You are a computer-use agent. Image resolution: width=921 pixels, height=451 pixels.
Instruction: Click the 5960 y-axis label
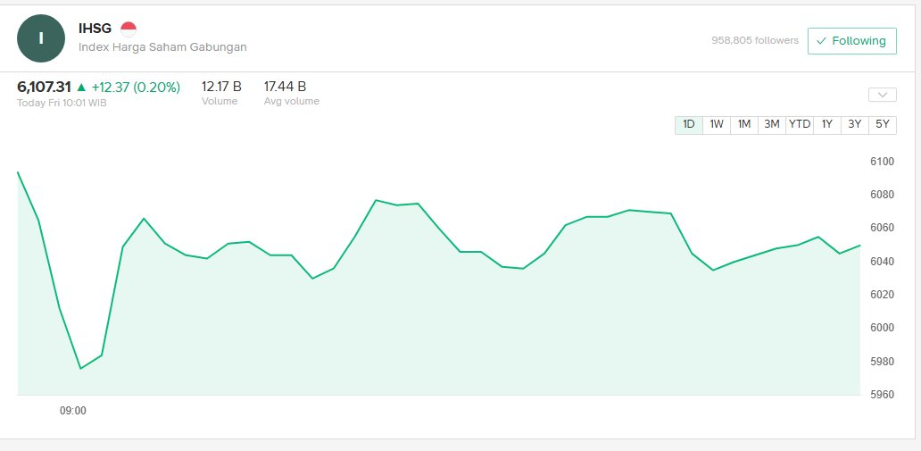[x=882, y=394]
